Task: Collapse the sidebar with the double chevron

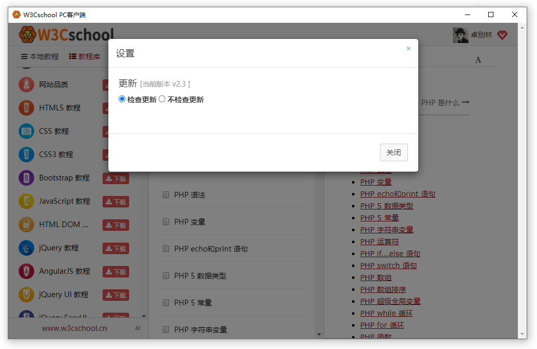Action: [x=138, y=328]
